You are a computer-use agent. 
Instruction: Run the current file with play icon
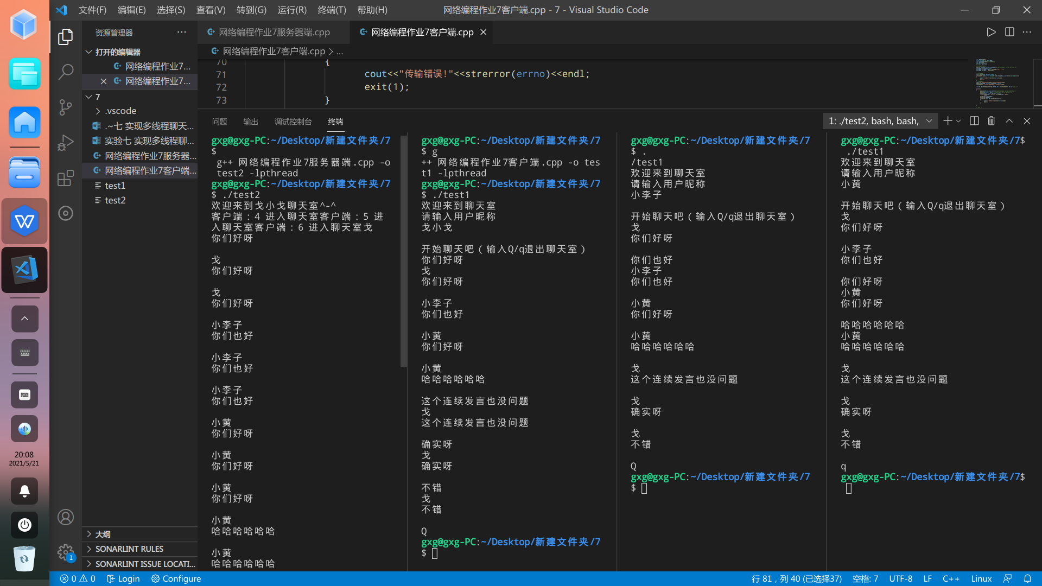(x=991, y=32)
